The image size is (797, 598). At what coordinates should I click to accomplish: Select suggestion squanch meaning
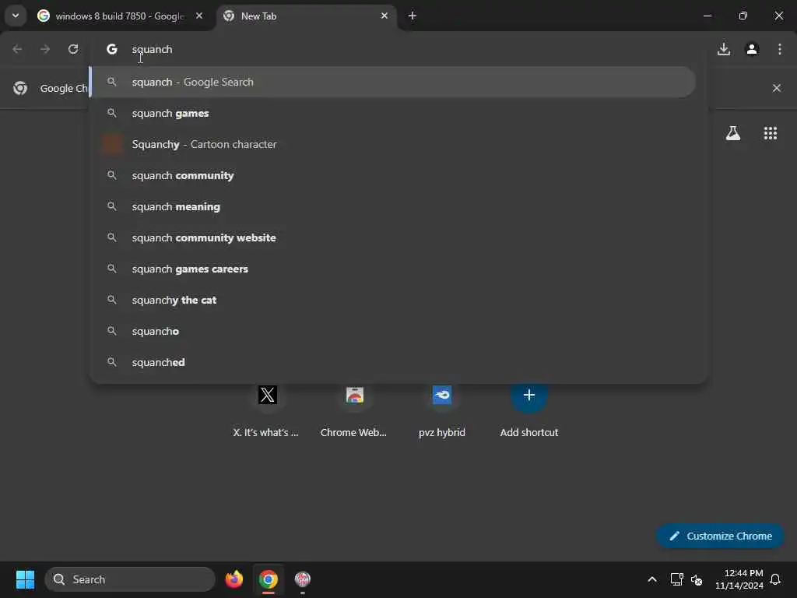click(392, 206)
